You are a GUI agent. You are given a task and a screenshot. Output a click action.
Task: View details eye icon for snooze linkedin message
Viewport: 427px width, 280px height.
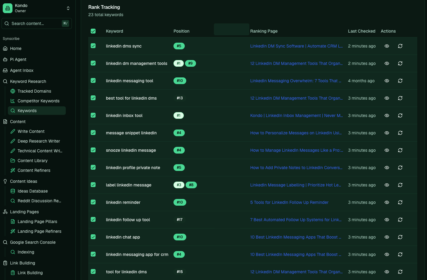[387, 150]
